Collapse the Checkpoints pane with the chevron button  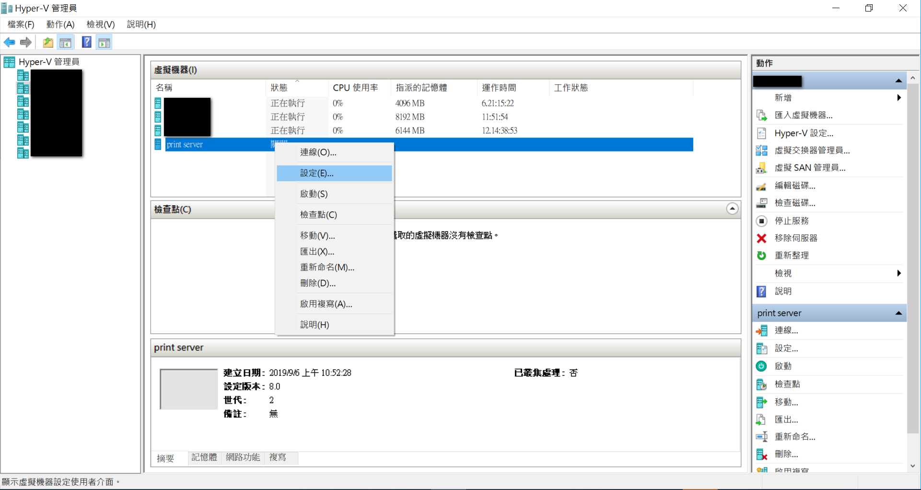tap(732, 209)
